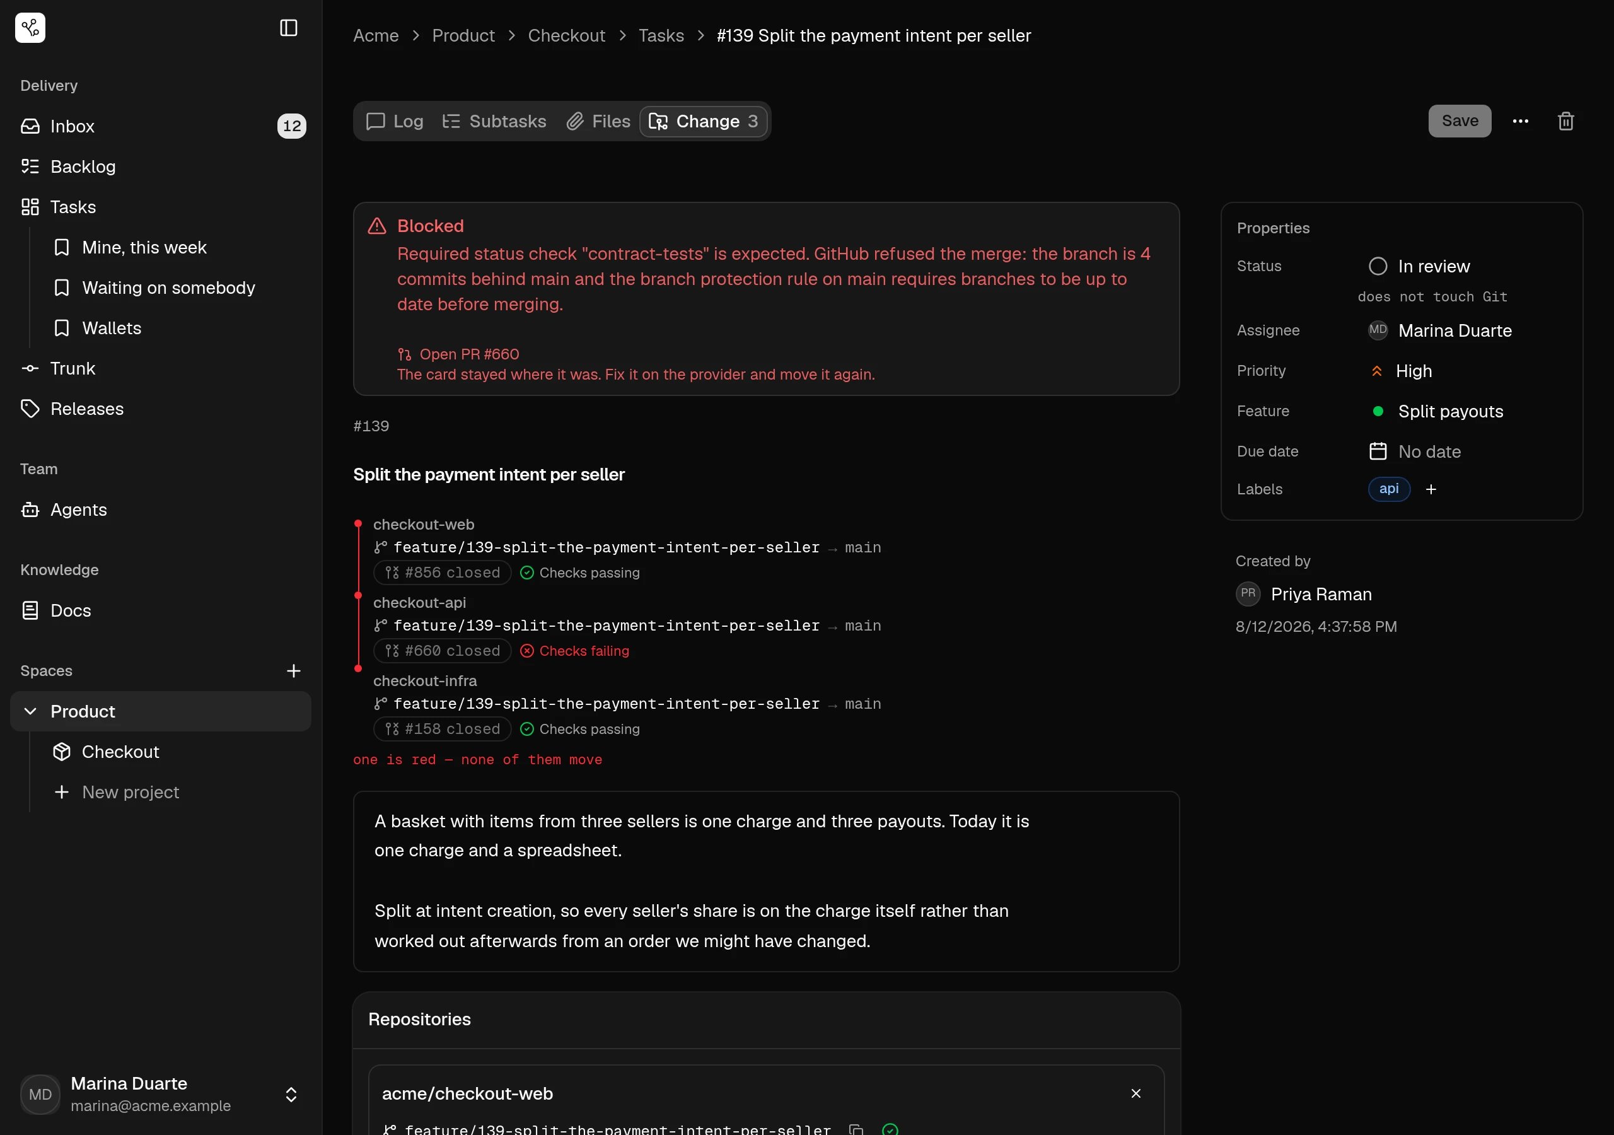
Task: Add a label with the plus icon
Action: 1431,489
